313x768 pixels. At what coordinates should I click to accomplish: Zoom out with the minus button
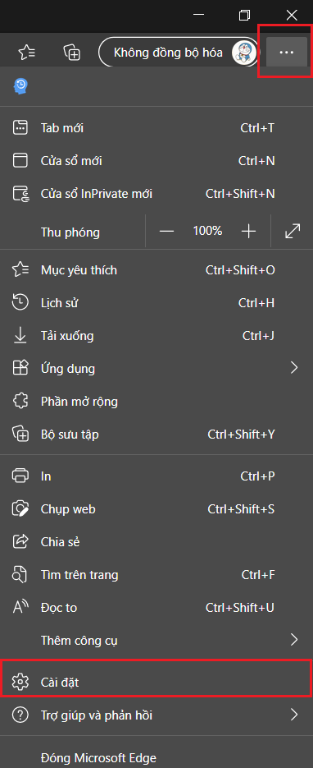(167, 231)
